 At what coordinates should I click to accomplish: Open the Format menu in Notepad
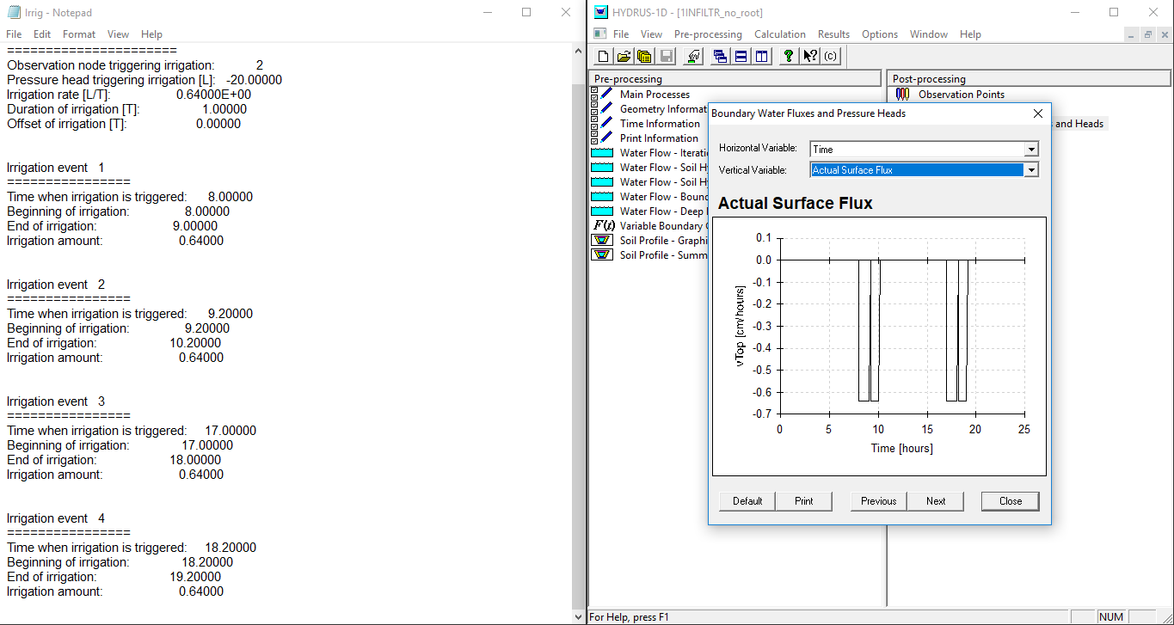[79, 34]
